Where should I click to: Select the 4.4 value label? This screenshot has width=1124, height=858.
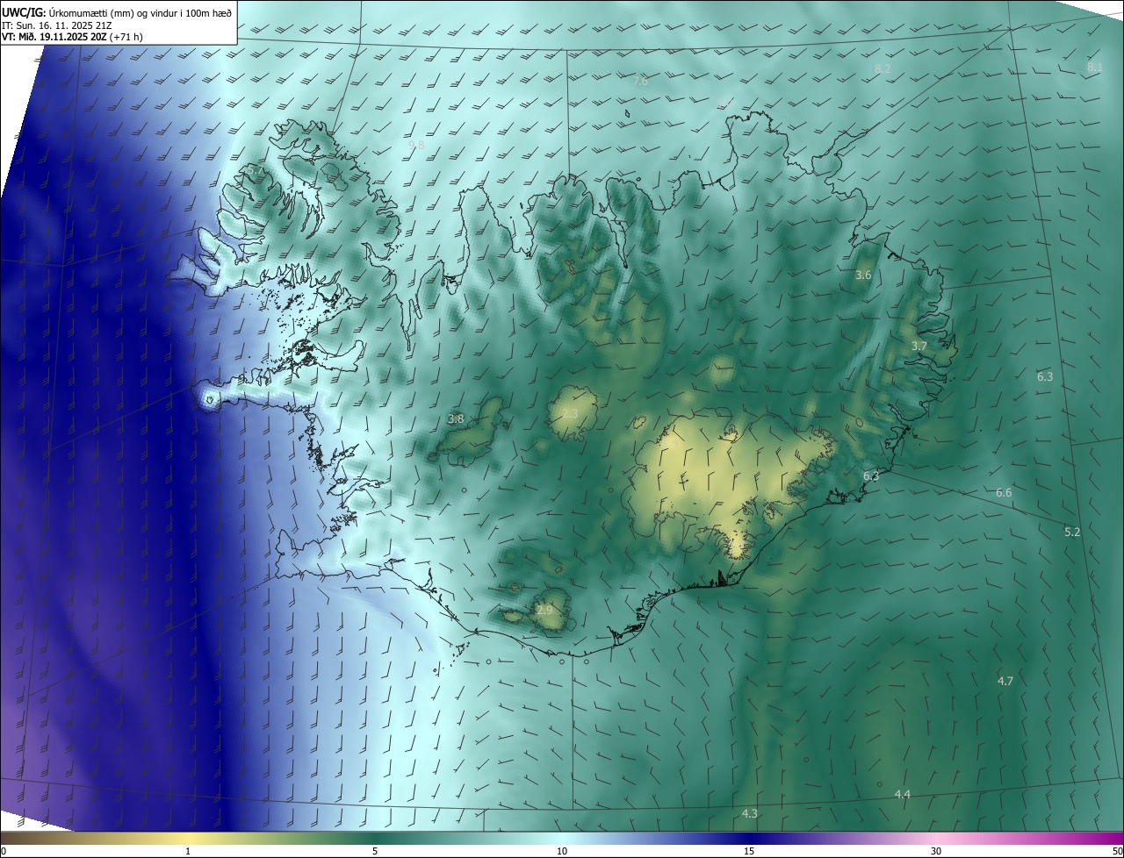pyautogui.click(x=902, y=795)
